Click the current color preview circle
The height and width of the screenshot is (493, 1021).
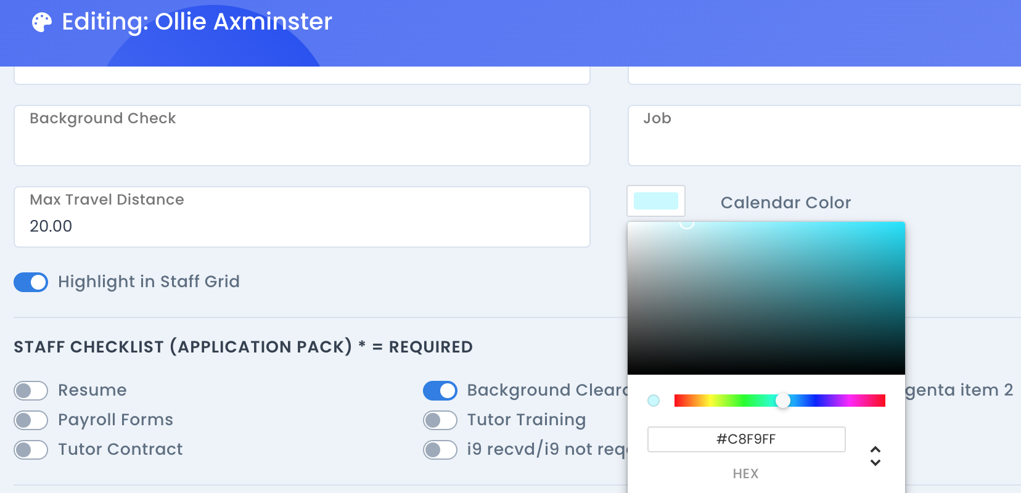654,401
